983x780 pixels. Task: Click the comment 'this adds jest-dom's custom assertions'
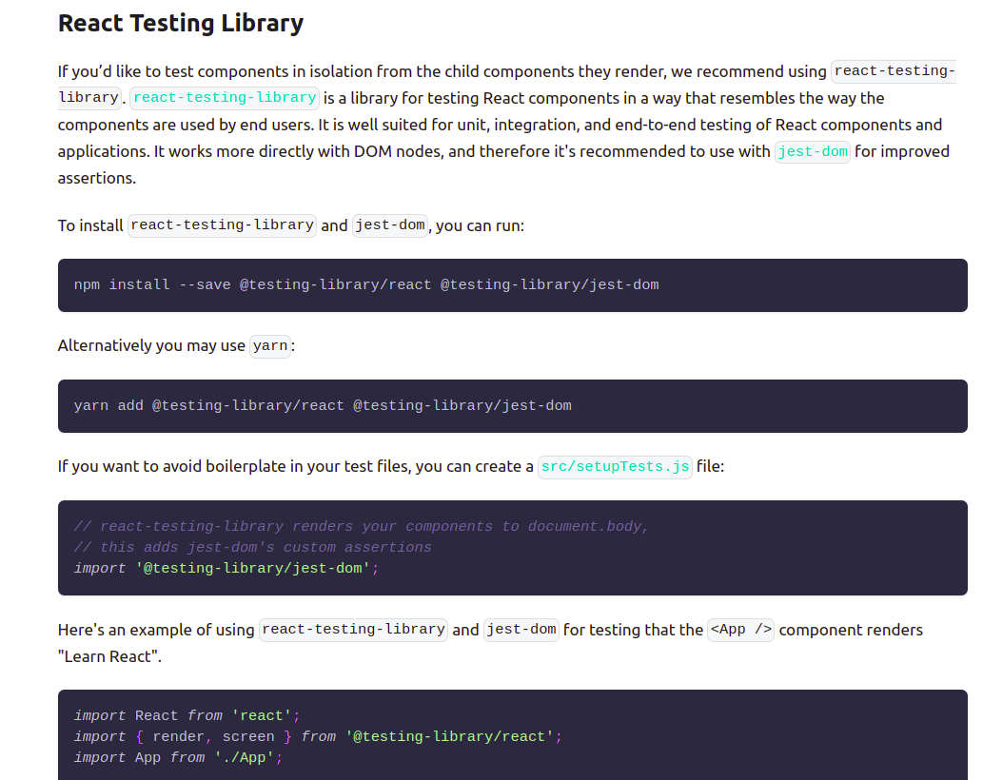tap(252, 547)
